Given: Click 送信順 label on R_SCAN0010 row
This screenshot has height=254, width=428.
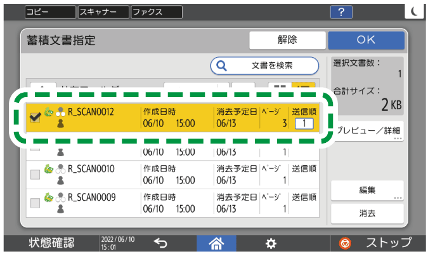Looking at the screenshot, I should pos(304,169).
